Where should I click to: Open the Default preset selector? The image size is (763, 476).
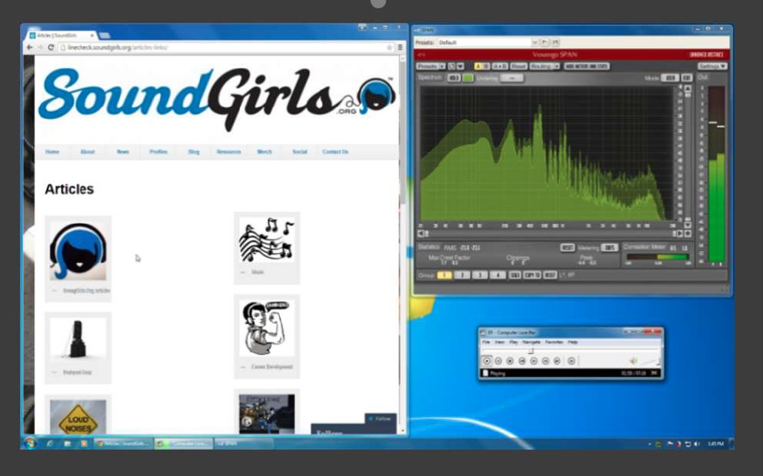(x=489, y=40)
